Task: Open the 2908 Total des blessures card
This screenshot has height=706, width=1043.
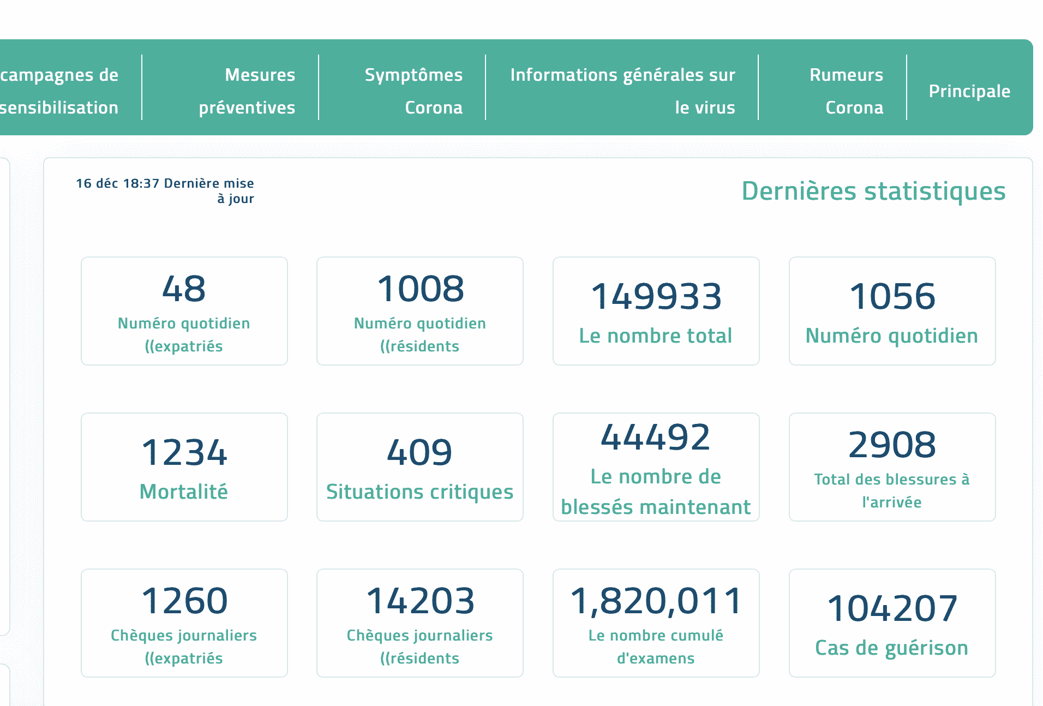Action: click(x=892, y=467)
